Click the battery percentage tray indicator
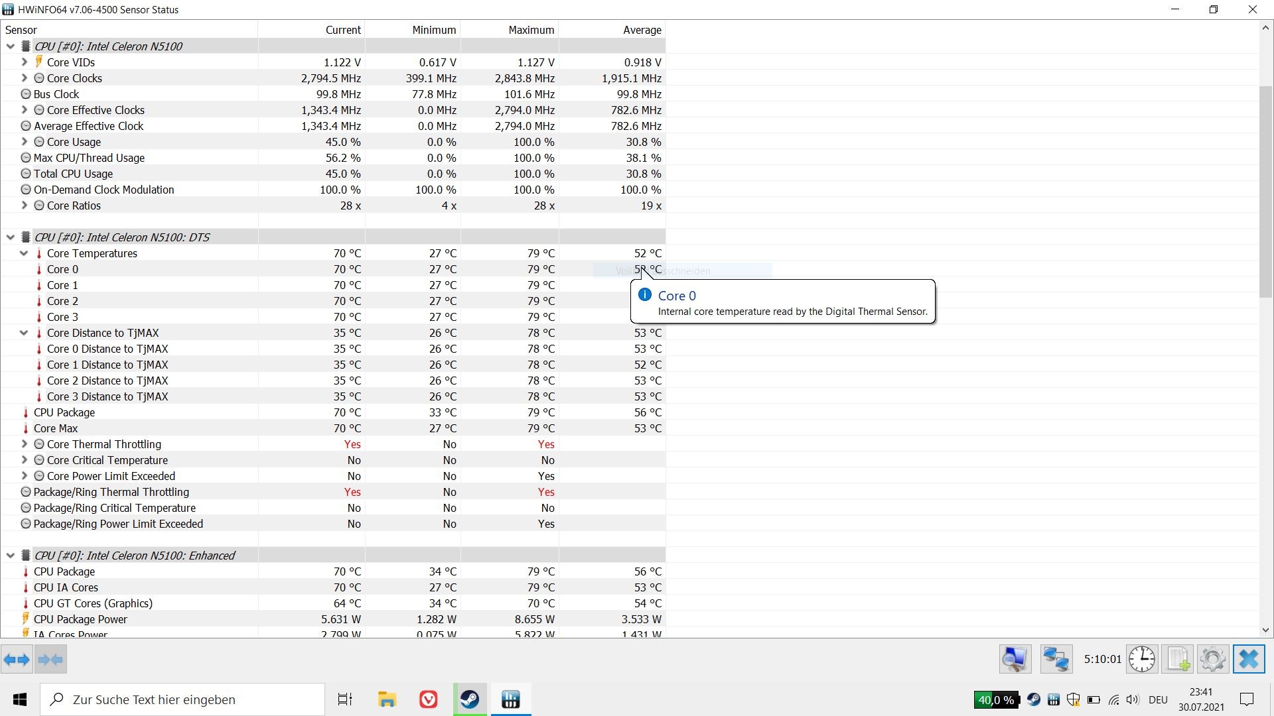Viewport: 1274px width, 716px height. 996,700
